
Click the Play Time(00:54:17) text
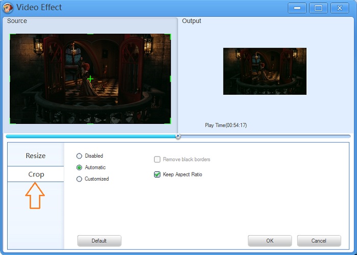226,125
